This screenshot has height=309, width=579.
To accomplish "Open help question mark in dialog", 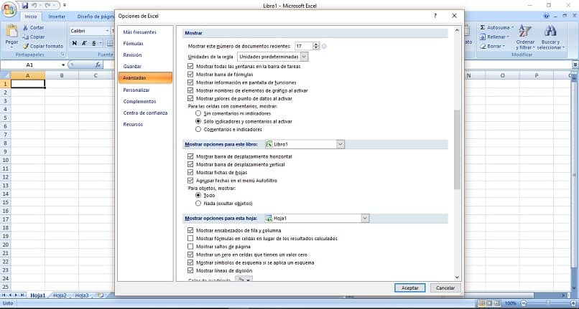I will [435, 16].
